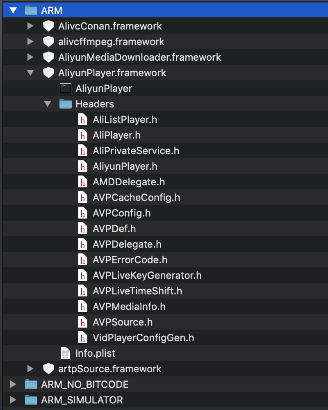Image resolution: width=328 pixels, height=410 pixels.
Task: Open the AVPDef.h file name
Action: click(114, 228)
